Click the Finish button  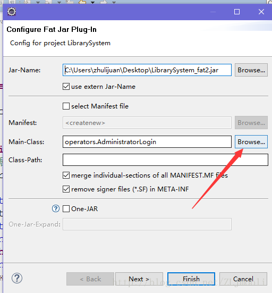point(191,279)
